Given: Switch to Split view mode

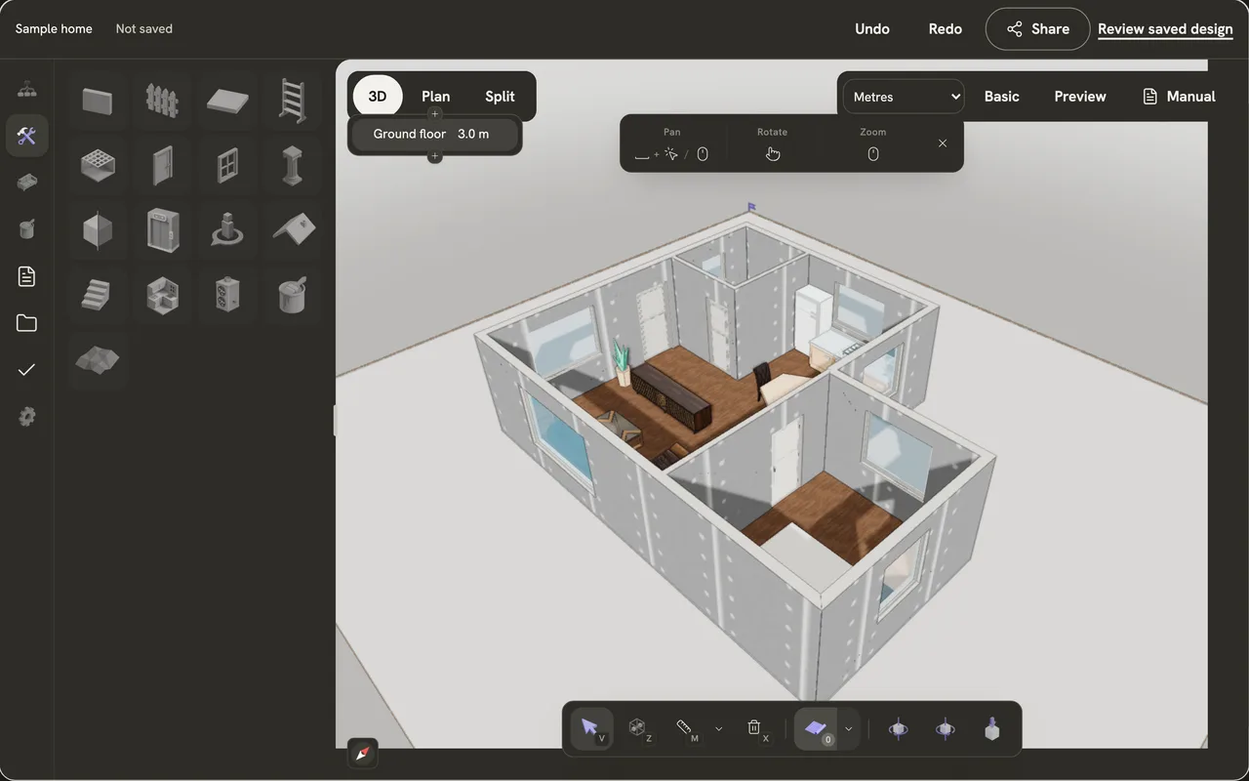Looking at the screenshot, I should 500,96.
